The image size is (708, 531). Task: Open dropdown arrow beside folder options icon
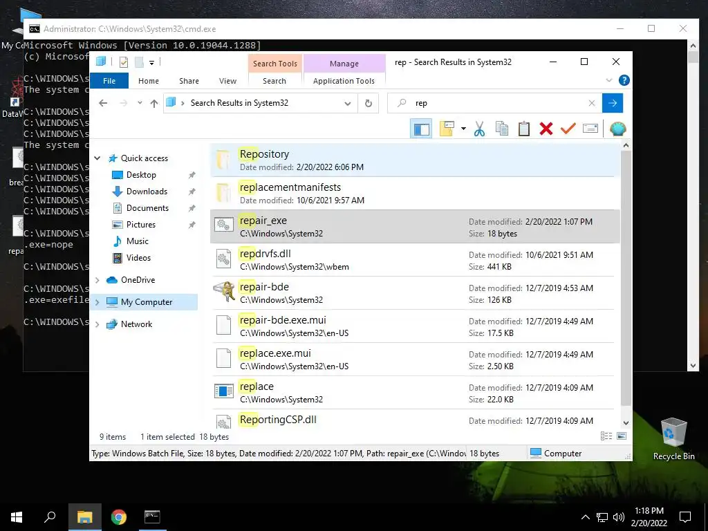coord(463,129)
